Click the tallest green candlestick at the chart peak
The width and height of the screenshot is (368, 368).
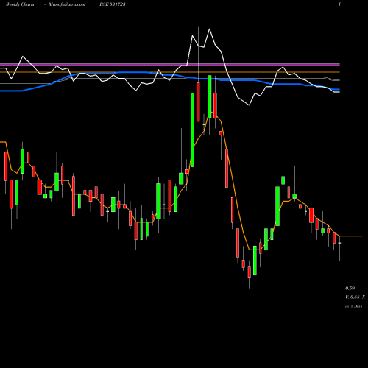point(193,130)
